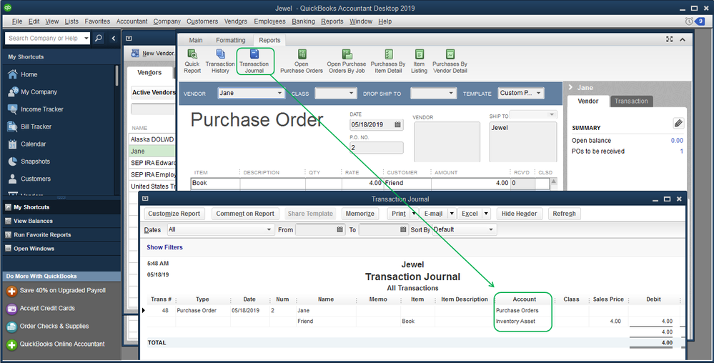Collapse the left shortcuts sidebar arrow
This screenshot has width=714, height=363.
click(114, 39)
